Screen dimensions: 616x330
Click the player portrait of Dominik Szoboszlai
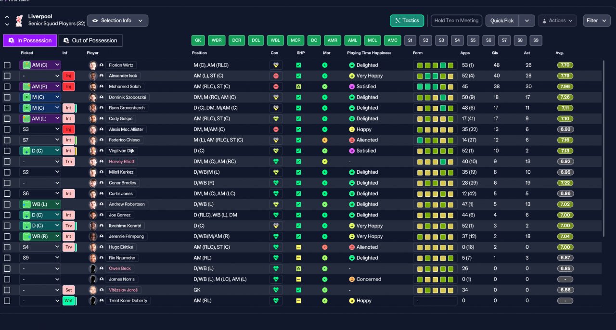click(x=93, y=97)
